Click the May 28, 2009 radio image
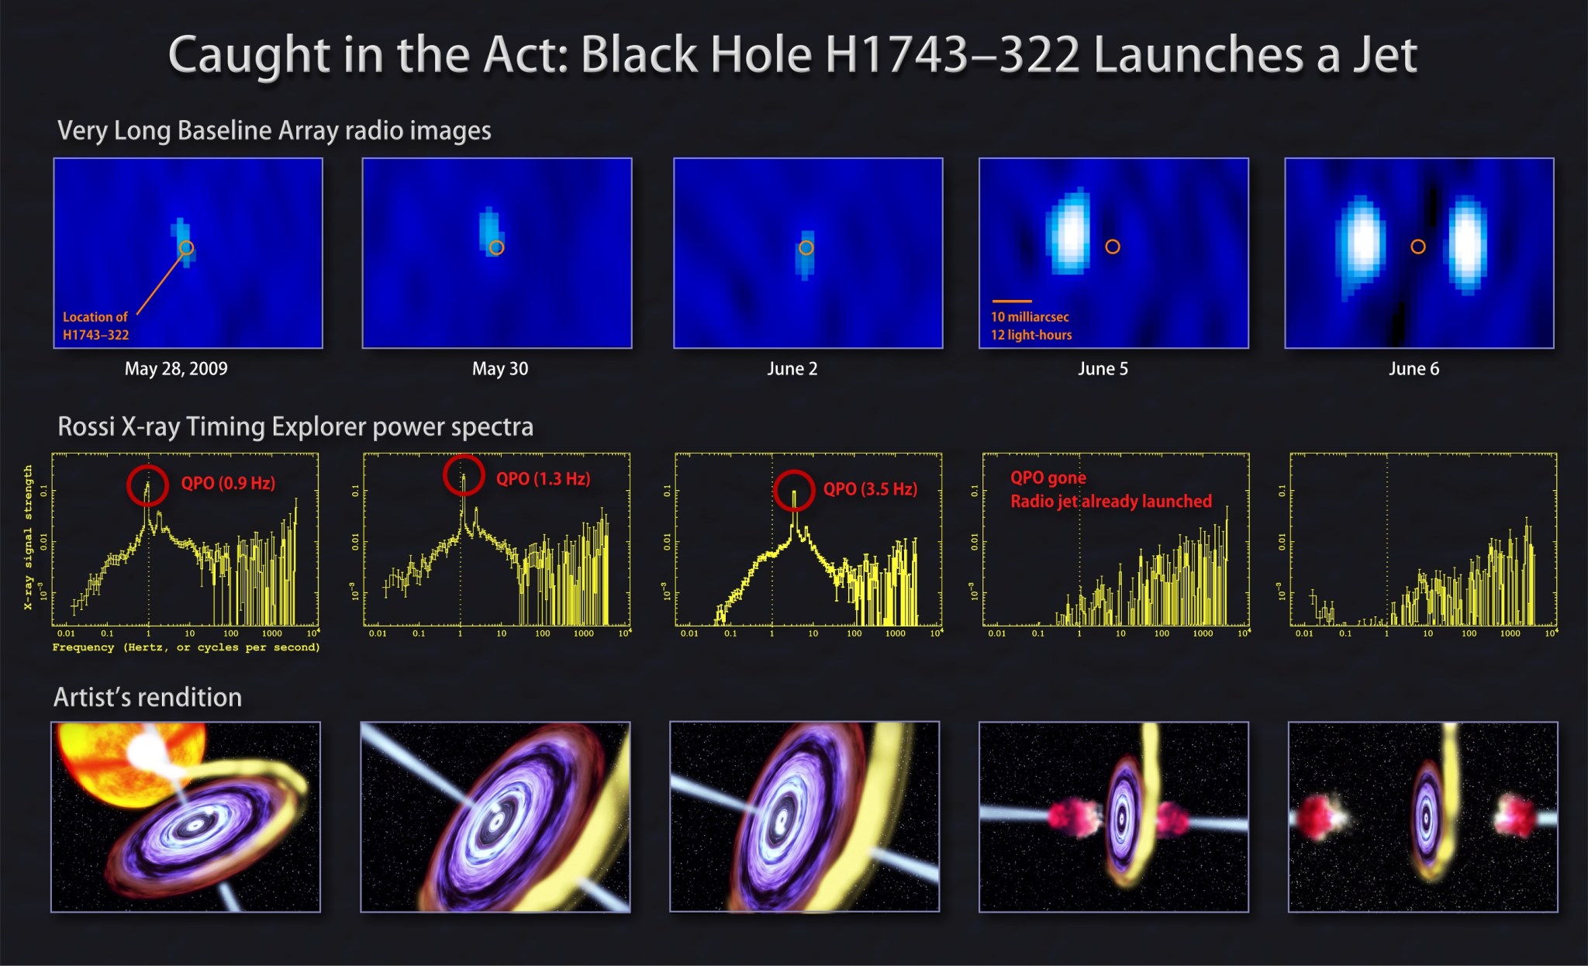This screenshot has height=966, width=1588. 188,254
